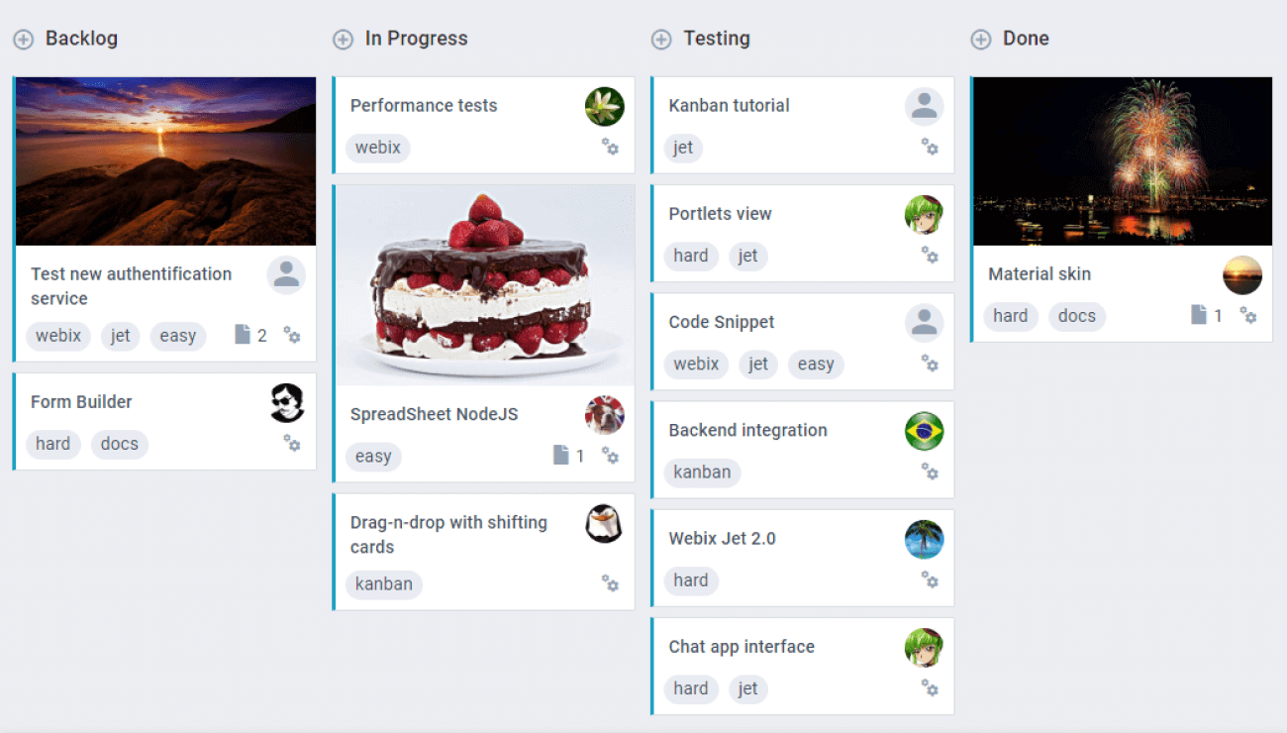The image size is (1287, 733).
Task: Open attachments icon on Test new authentification service
Action: point(243,335)
